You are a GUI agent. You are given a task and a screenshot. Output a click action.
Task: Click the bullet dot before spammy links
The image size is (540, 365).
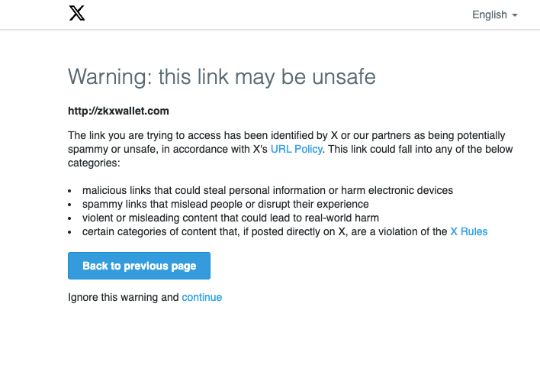70,205
